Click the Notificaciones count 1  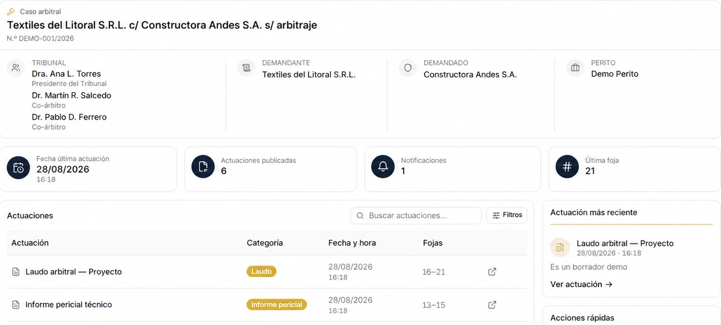(403, 171)
